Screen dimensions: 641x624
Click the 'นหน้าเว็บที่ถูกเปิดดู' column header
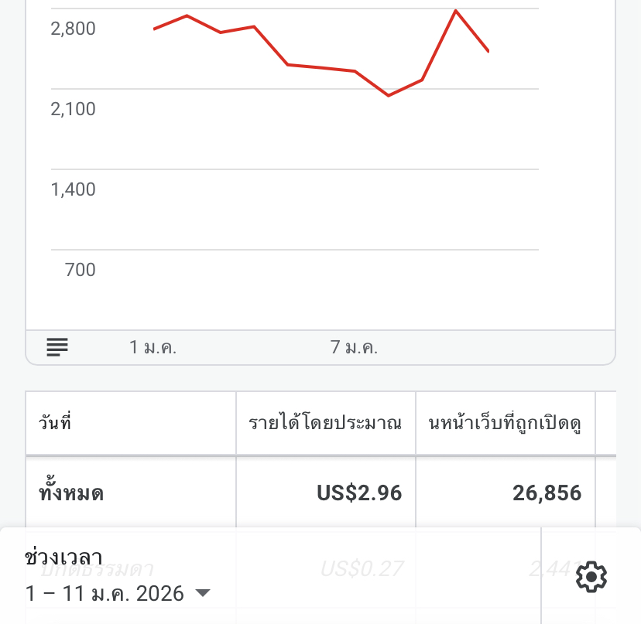tap(505, 423)
